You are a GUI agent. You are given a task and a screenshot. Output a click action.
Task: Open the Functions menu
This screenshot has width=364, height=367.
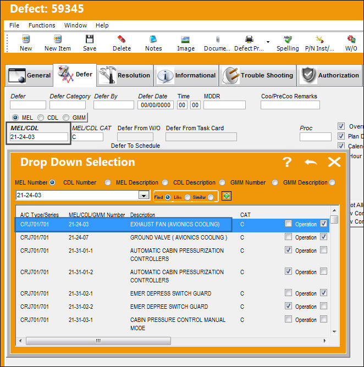(42, 25)
